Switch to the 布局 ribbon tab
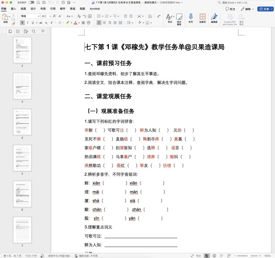The image size is (275, 258). point(43,9)
